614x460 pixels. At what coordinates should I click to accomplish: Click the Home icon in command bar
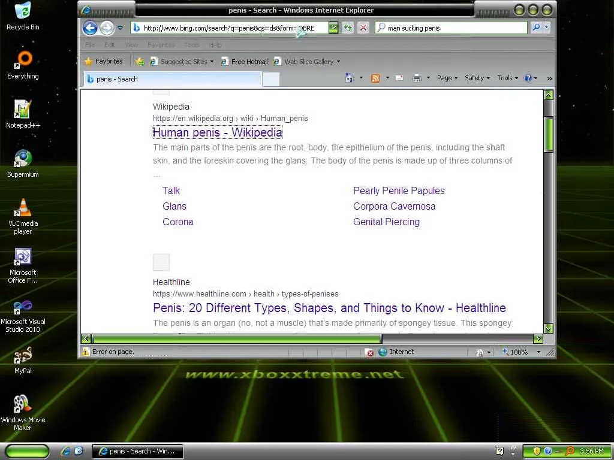pos(350,78)
